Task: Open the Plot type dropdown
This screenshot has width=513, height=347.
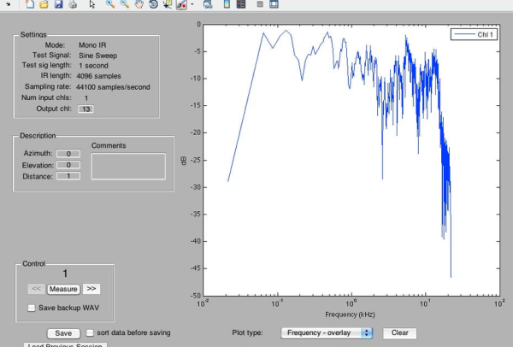Action: pos(327,332)
